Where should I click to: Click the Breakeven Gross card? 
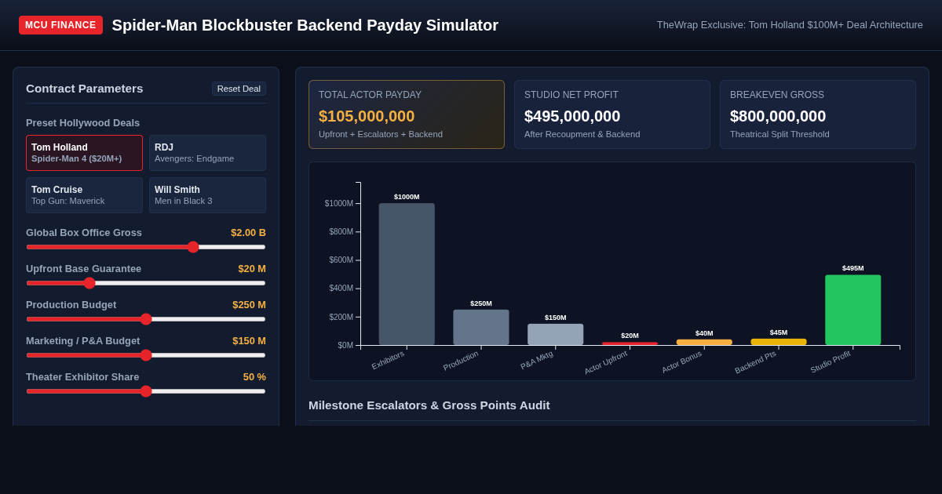tap(818, 114)
